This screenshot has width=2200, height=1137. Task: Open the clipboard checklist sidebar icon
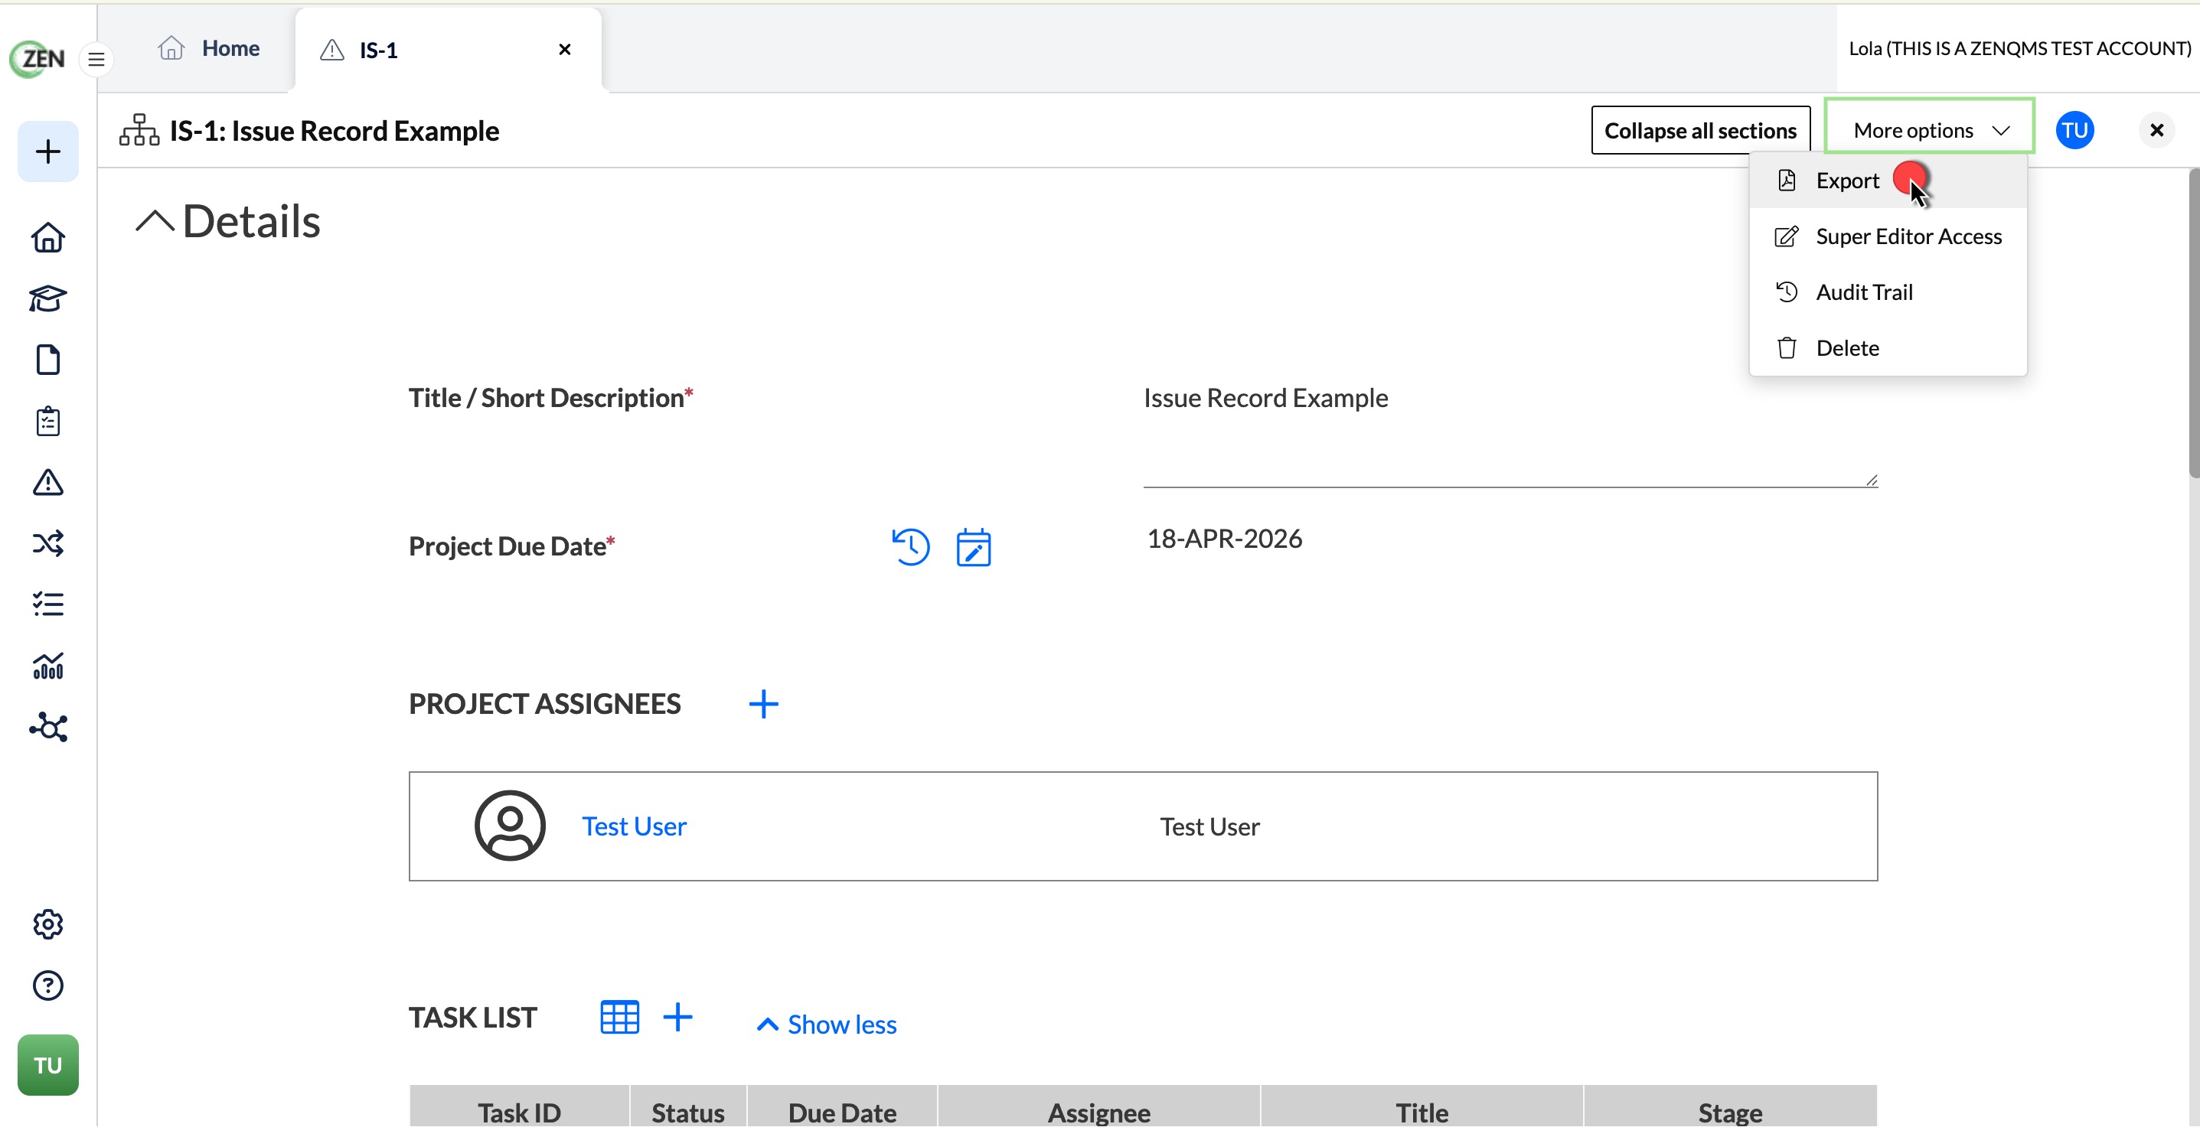47,422
